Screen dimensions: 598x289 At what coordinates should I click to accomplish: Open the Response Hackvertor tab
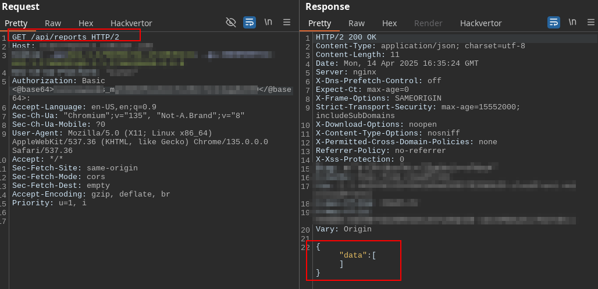coord(481,23)
